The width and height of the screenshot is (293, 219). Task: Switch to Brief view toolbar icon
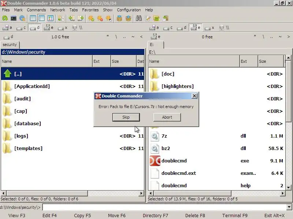coord(33,18)
